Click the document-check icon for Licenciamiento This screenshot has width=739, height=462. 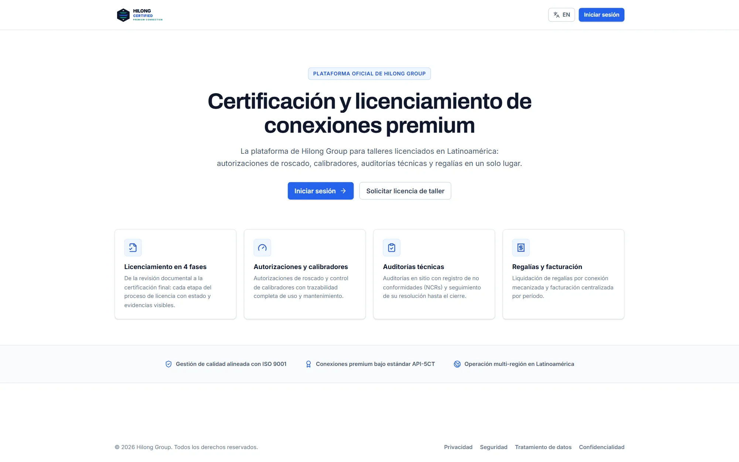pos(133,248)
